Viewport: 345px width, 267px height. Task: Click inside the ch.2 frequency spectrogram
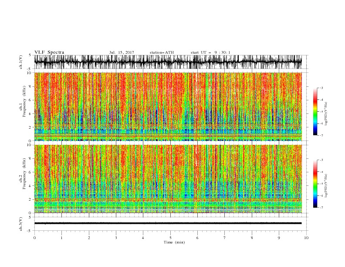[168, 179]
